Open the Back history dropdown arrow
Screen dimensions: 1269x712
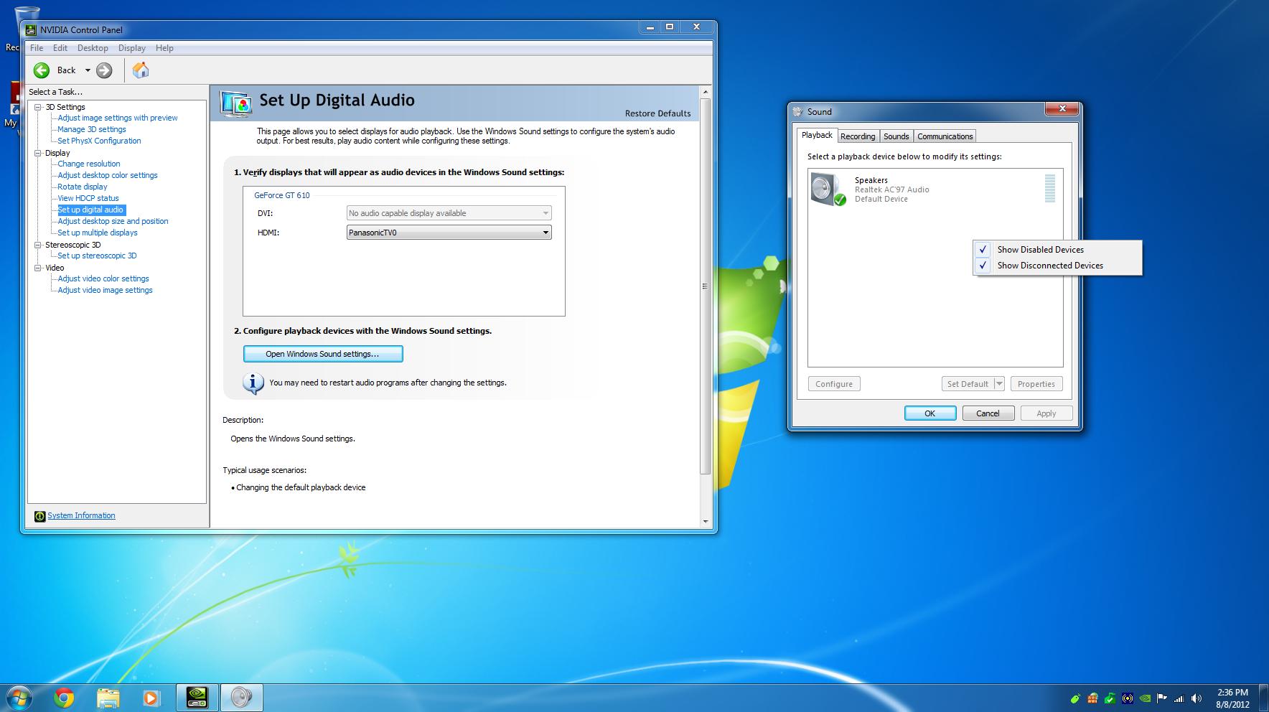(88, 70)
